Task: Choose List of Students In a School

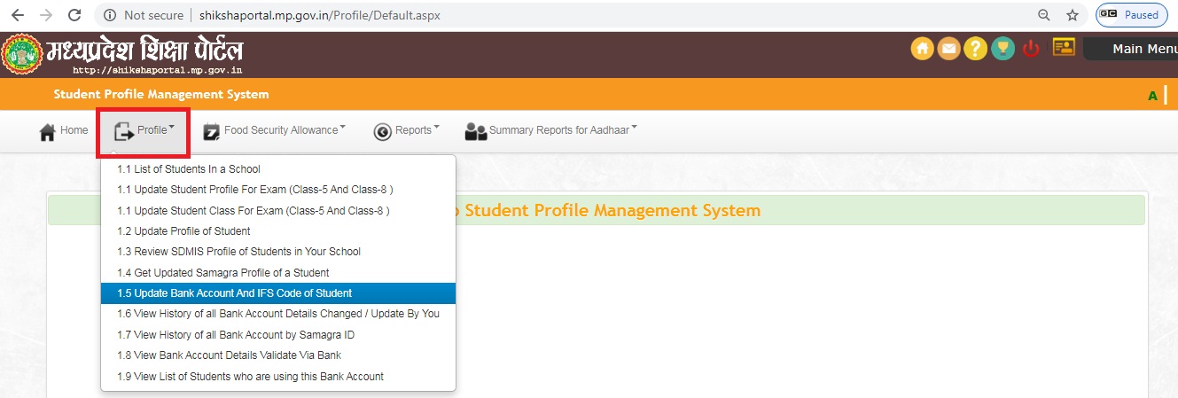Action: (189, 169)
